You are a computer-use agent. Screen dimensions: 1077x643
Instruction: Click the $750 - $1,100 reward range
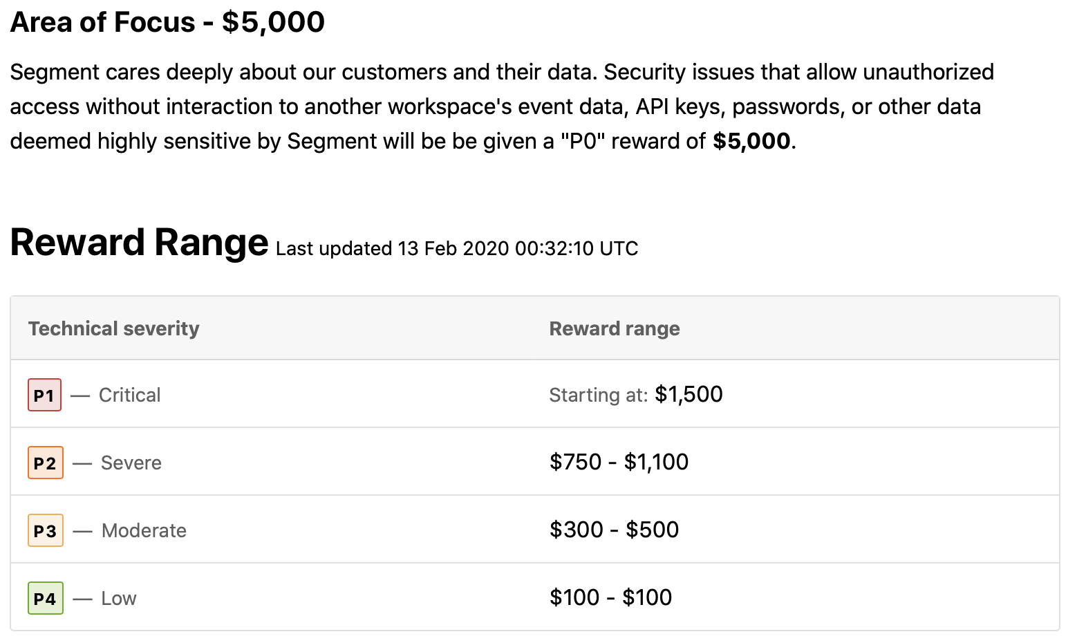619,462
